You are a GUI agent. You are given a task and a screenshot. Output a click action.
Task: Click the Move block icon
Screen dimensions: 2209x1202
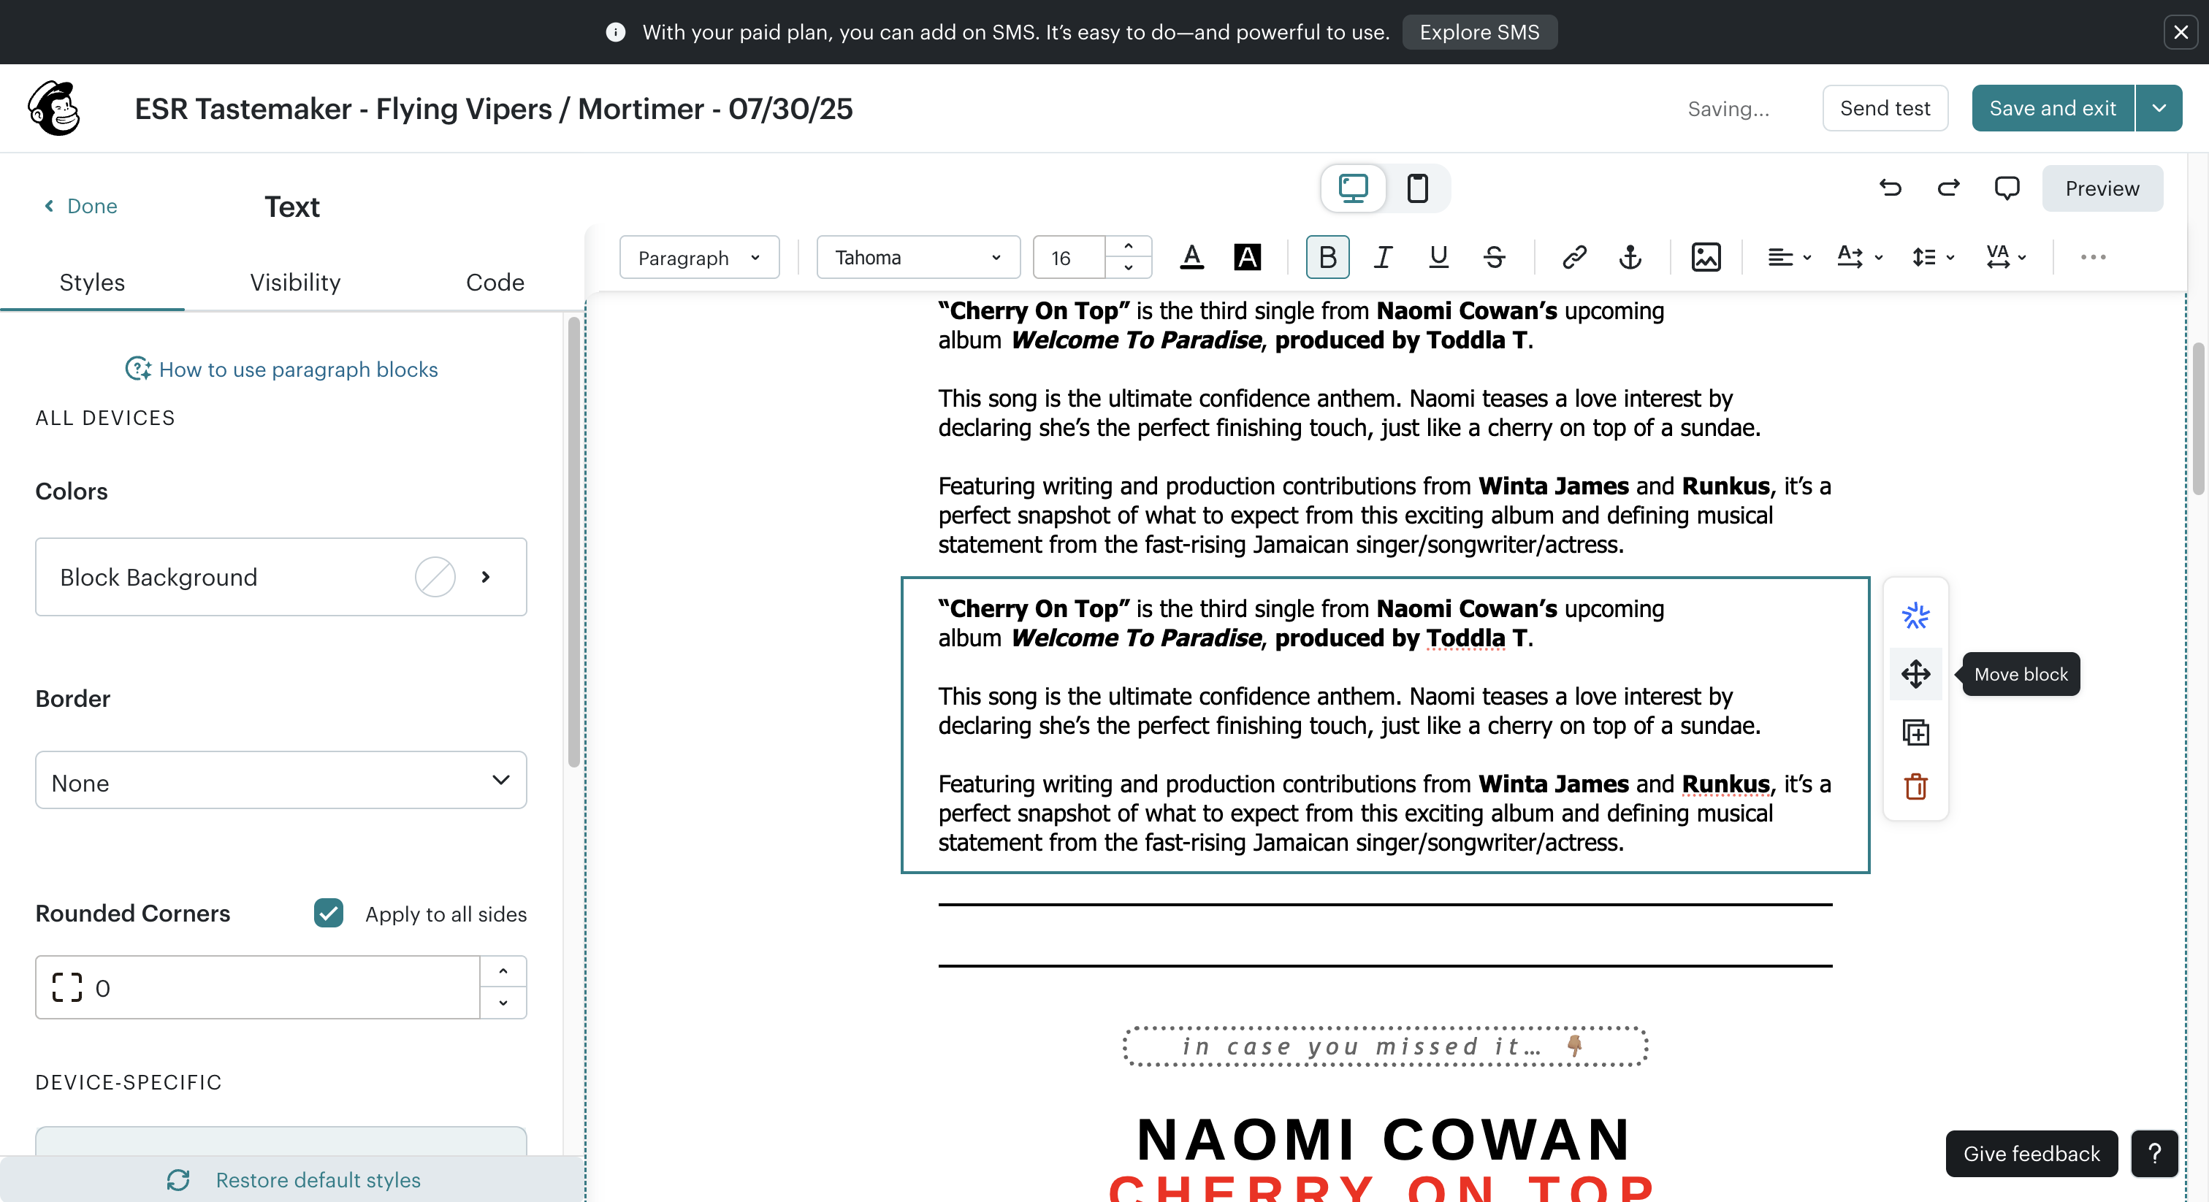click(1916, 674)
